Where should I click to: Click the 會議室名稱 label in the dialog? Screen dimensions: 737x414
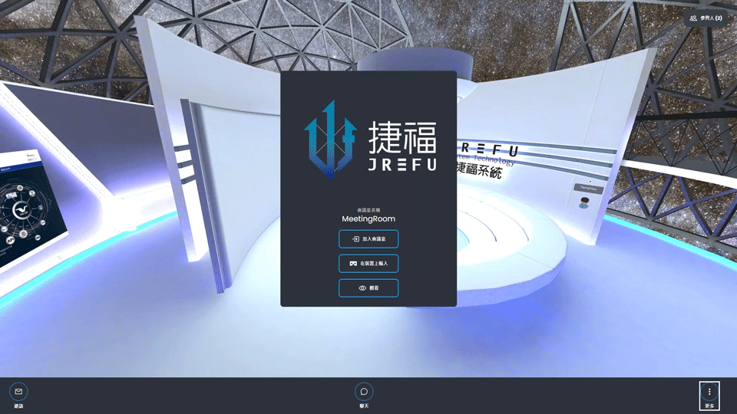pos(368,209)
